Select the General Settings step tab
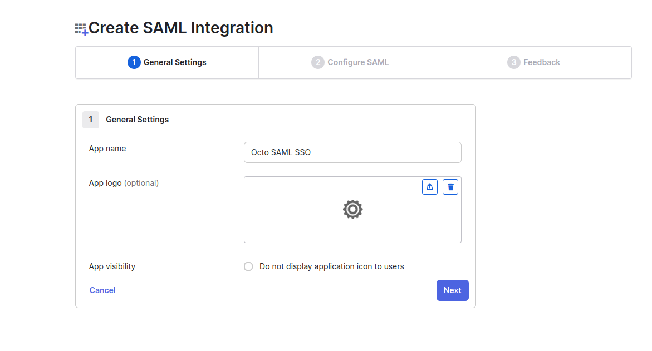652x351 pixels. pyautogui.click(x=166, y=62)
